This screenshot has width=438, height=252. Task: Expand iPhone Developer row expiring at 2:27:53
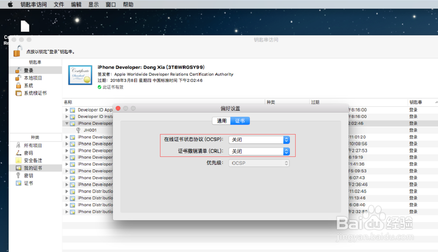coord(67,151)
